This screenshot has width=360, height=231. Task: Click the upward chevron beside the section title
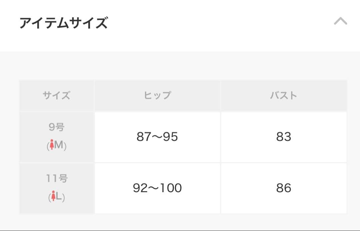(x=341, y=21)
